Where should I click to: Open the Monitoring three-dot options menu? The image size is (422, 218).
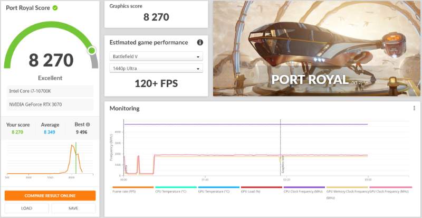point(414,108)
